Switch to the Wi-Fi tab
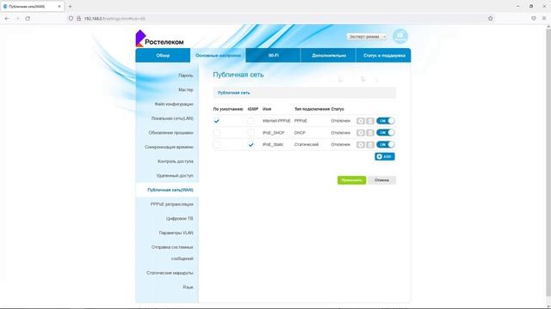This screenshot has height=309, width=551. click(x=274, y=55)
